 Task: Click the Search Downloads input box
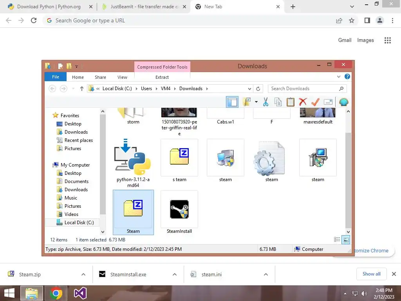coord(307,89)
